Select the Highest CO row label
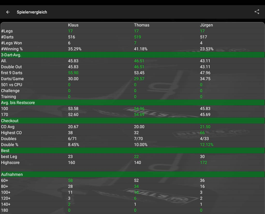265x214 pixels. (11, 133)
